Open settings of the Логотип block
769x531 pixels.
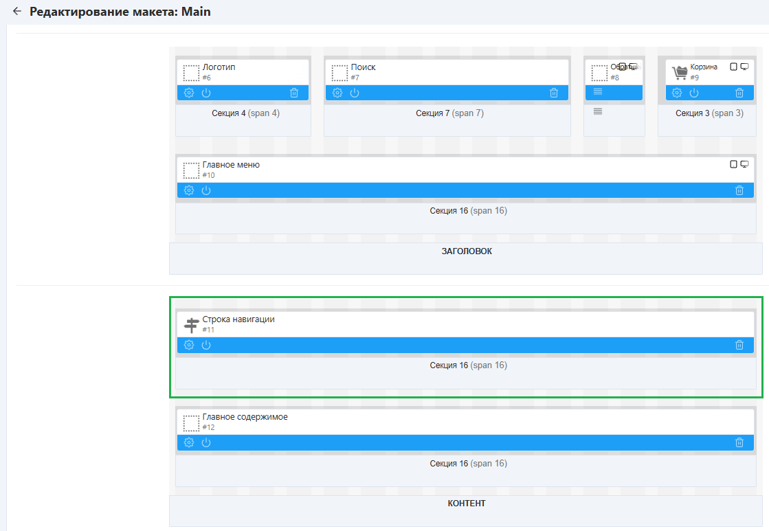click(189, 93)
